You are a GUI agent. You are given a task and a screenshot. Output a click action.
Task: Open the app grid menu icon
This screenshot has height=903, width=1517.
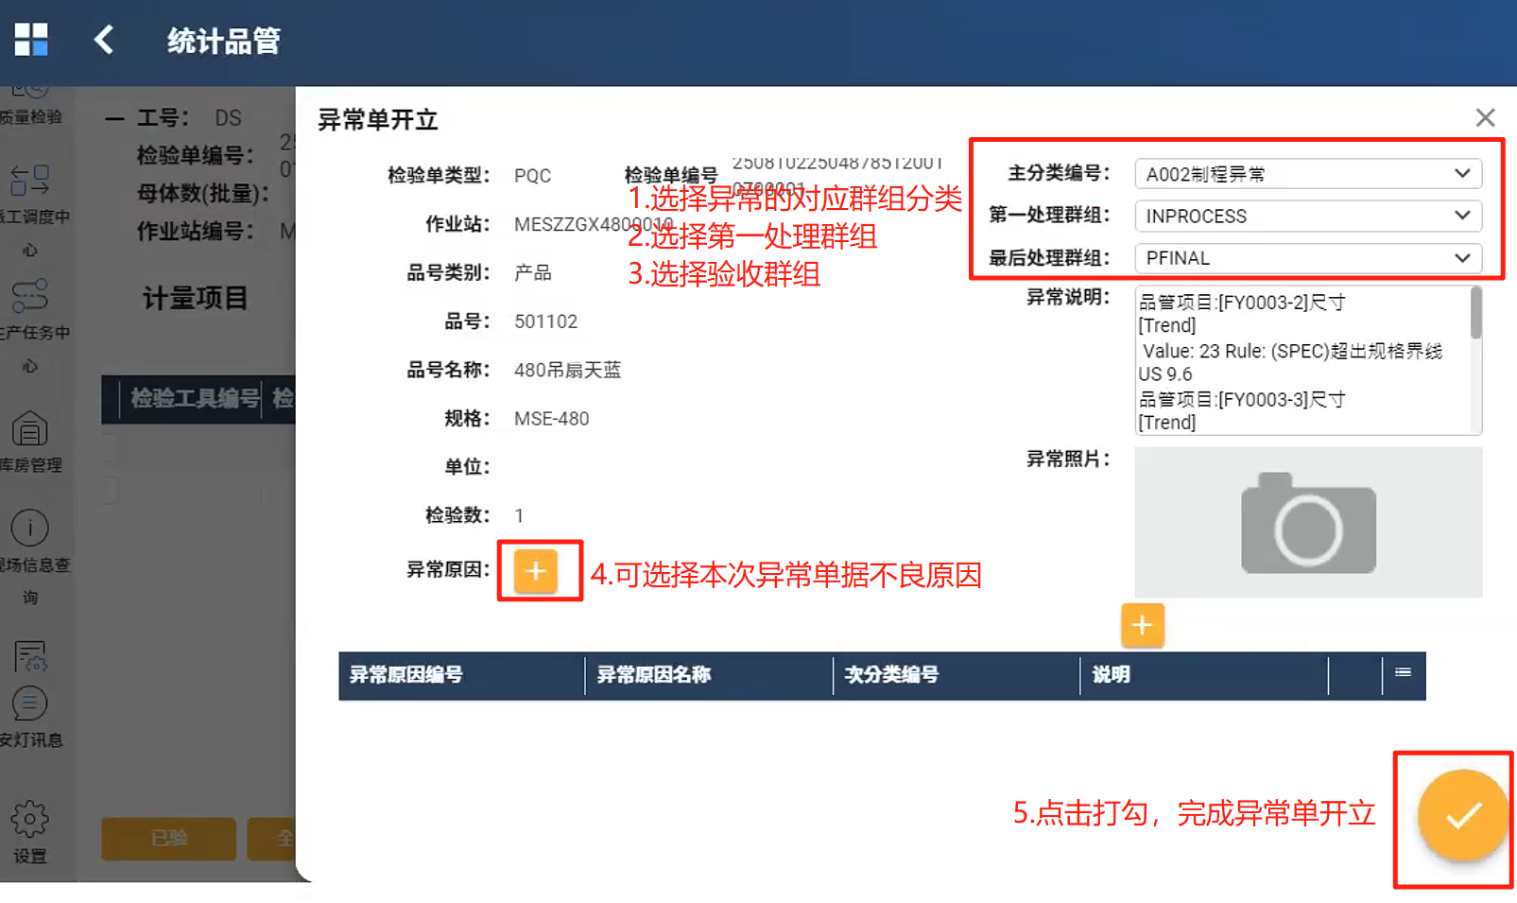pyautogui.click(x=31, y=40)
